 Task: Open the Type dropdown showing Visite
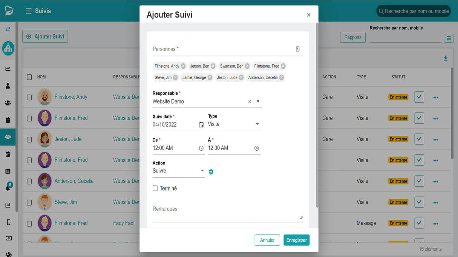tap(234, 124)
